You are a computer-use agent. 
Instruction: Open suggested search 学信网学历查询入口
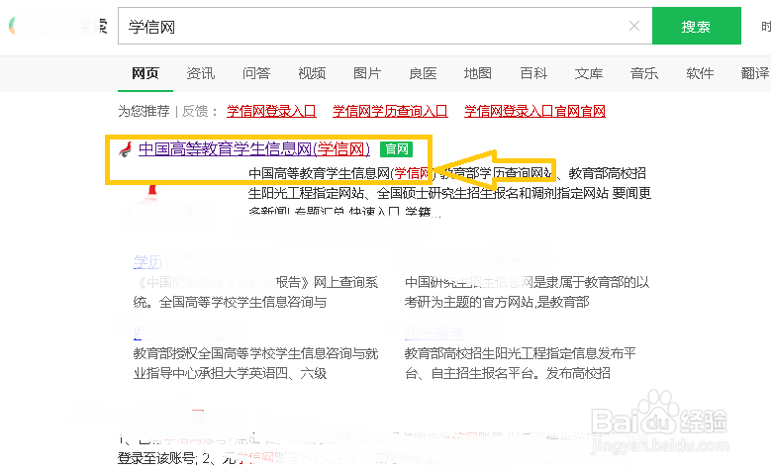point(390,111)
